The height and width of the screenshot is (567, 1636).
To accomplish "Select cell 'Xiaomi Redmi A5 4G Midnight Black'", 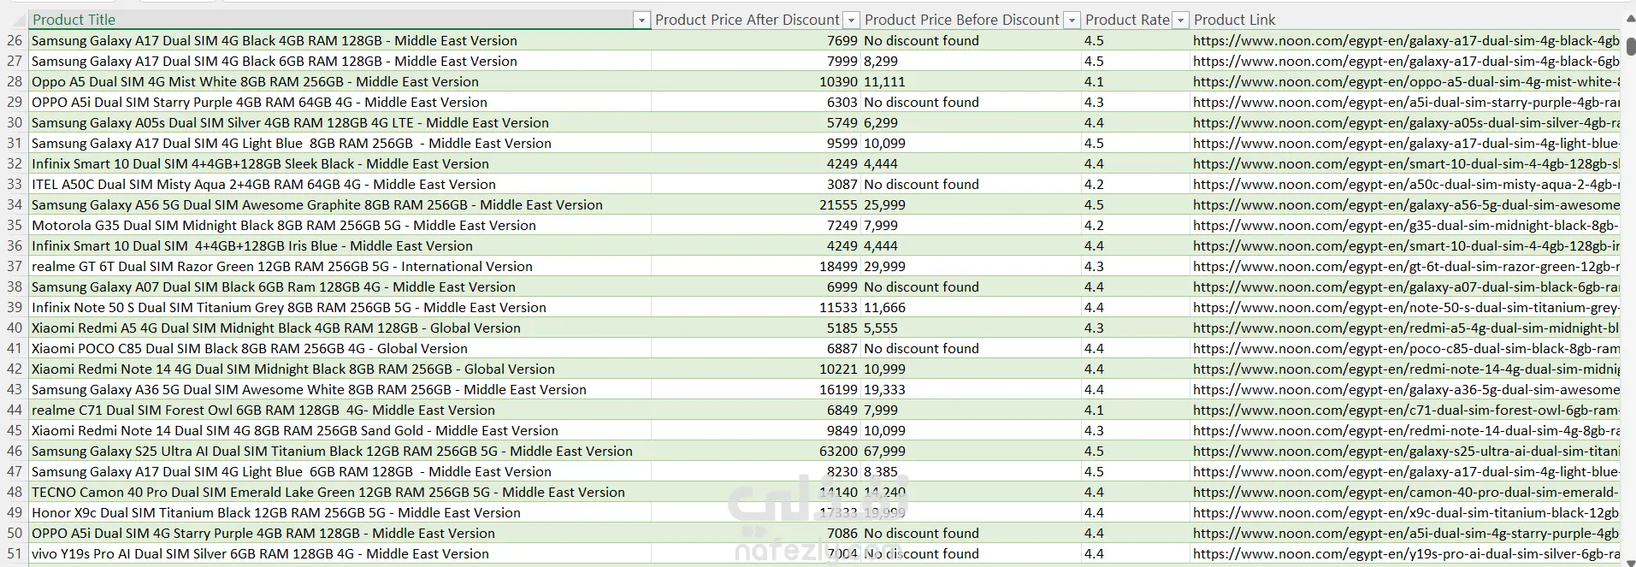I will 340,328.
